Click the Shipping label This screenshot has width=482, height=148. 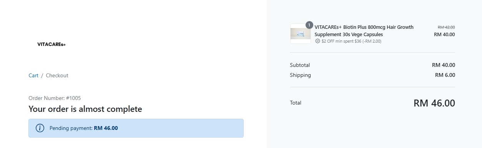pyautogui.click(x=301, y=75)
